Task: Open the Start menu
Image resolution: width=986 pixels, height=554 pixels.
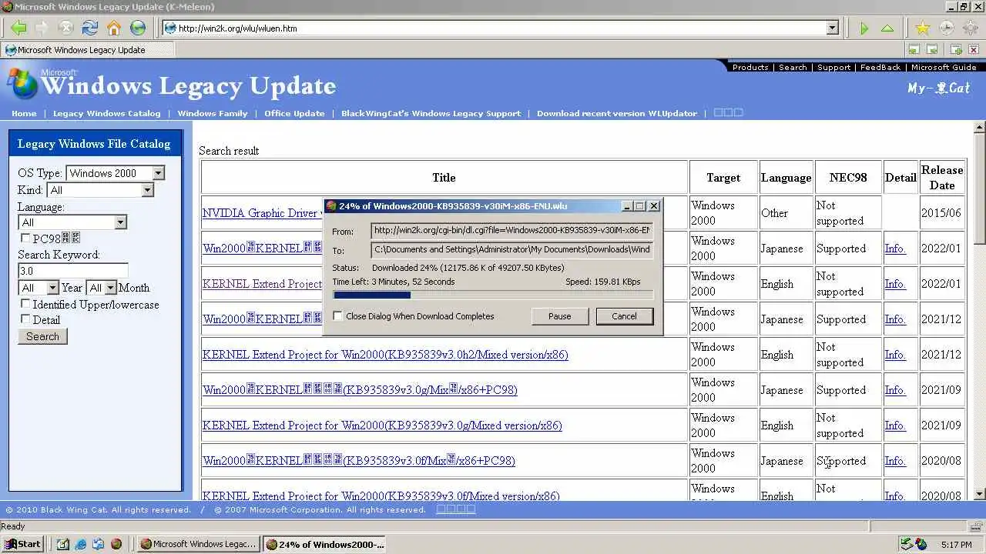Action: point(22,544)
